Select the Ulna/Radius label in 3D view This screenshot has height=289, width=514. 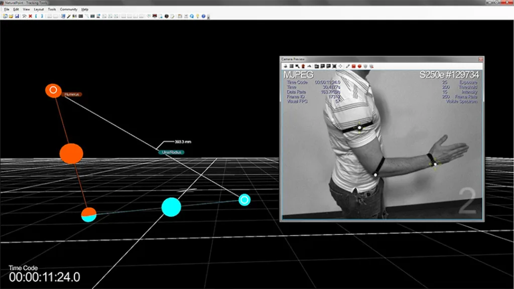click(x=172, y=153)
